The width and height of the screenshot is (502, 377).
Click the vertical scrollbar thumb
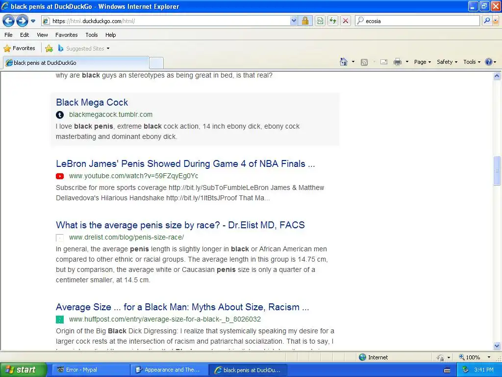click(497, 170)
